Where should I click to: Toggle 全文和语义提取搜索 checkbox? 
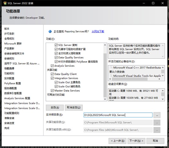56,53
